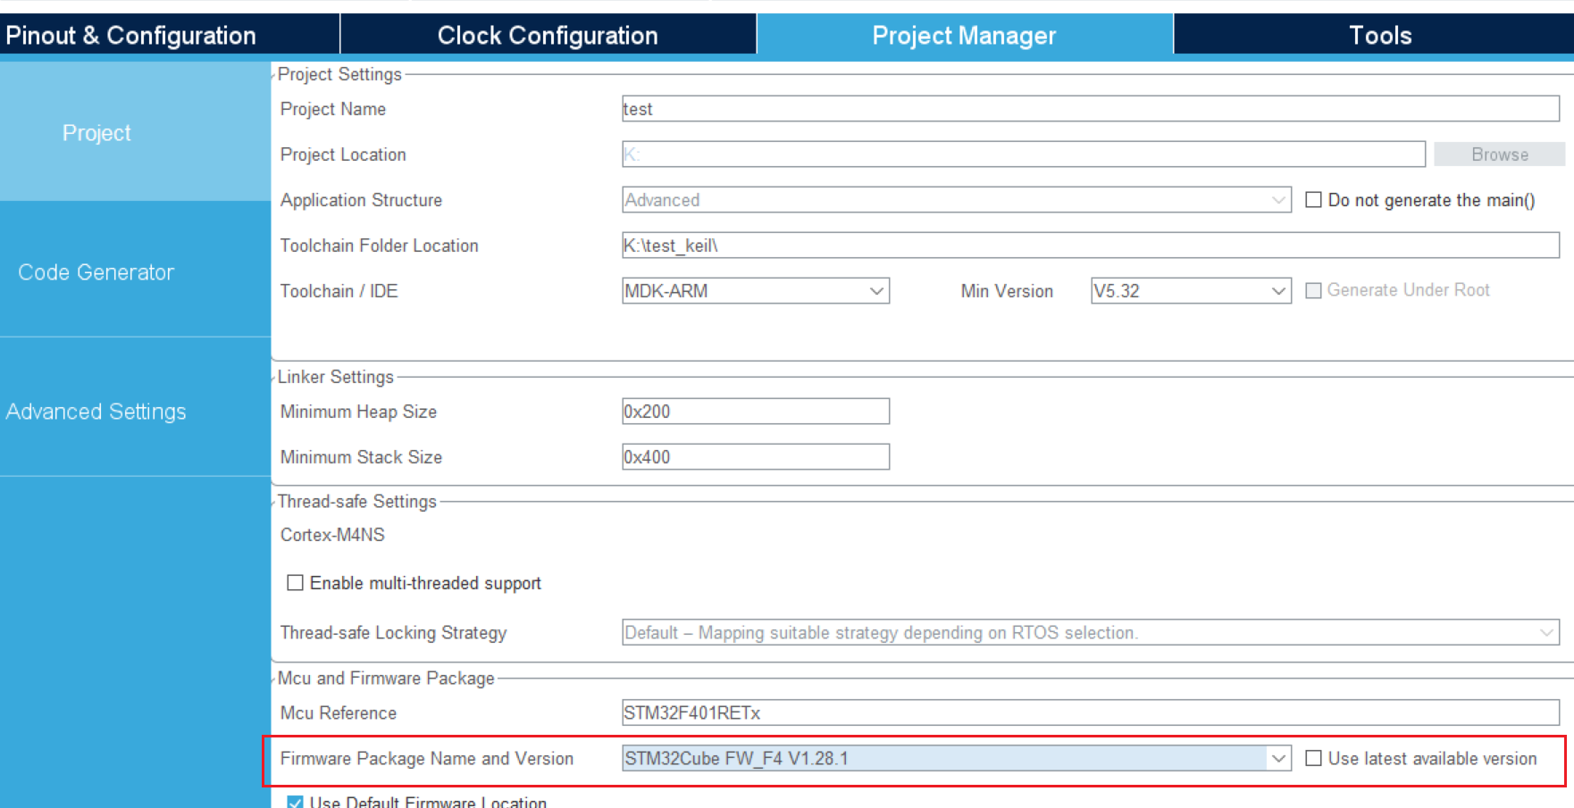This screenshot has height=808, width=1574.
Task: Open the Toolchain / IDE dropdown
Action: (876, 290)
